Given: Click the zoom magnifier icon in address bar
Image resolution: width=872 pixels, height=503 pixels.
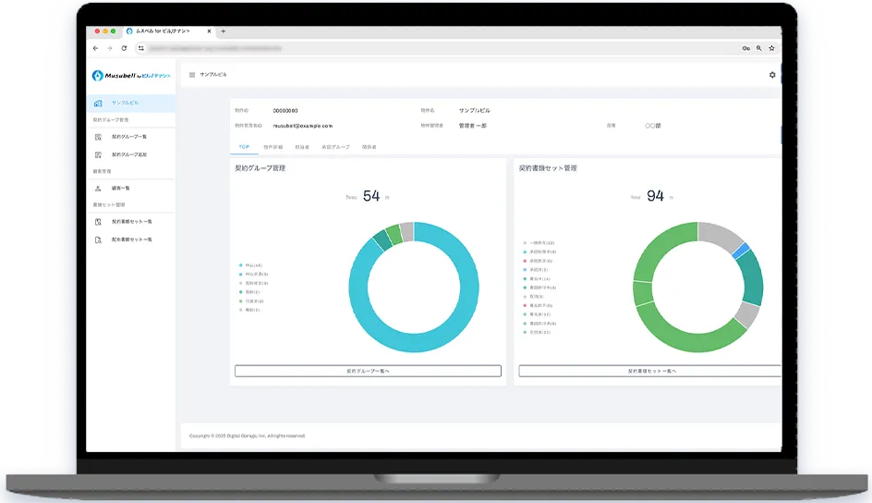Looking at the screenshot, I should (759, 48).
